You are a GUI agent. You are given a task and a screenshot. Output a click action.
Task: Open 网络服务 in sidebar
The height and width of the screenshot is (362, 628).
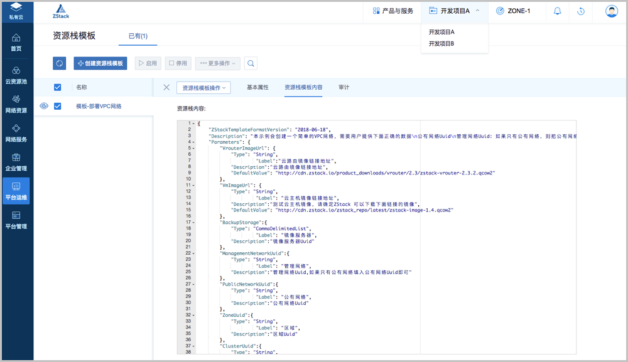click(16, 133)
